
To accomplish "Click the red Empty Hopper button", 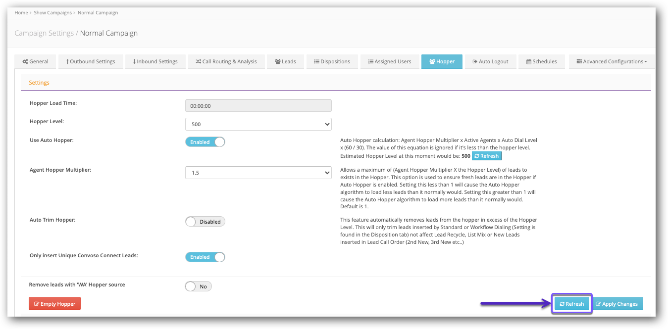I will point(54,304).
